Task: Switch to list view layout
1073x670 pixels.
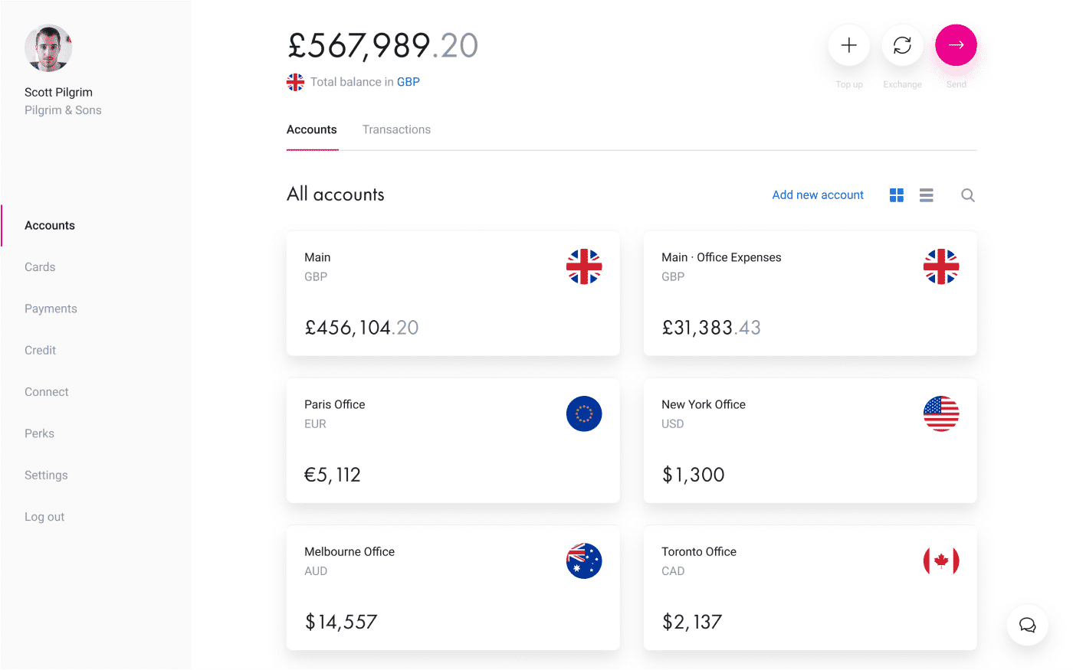Action: (x=927, y=195)
